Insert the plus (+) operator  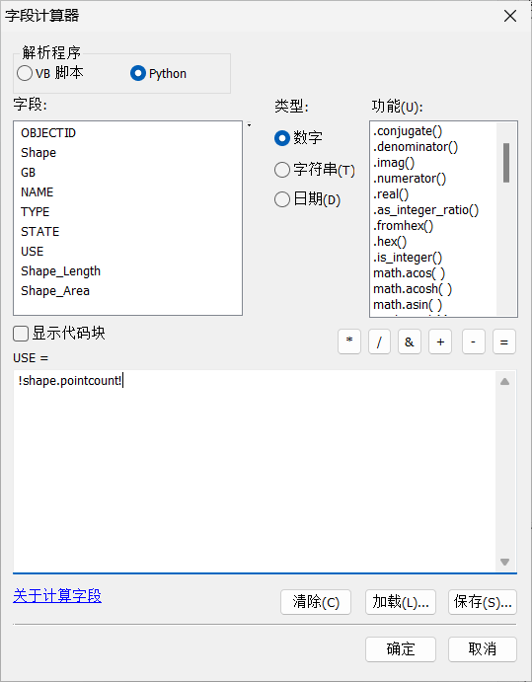(440, 341)
